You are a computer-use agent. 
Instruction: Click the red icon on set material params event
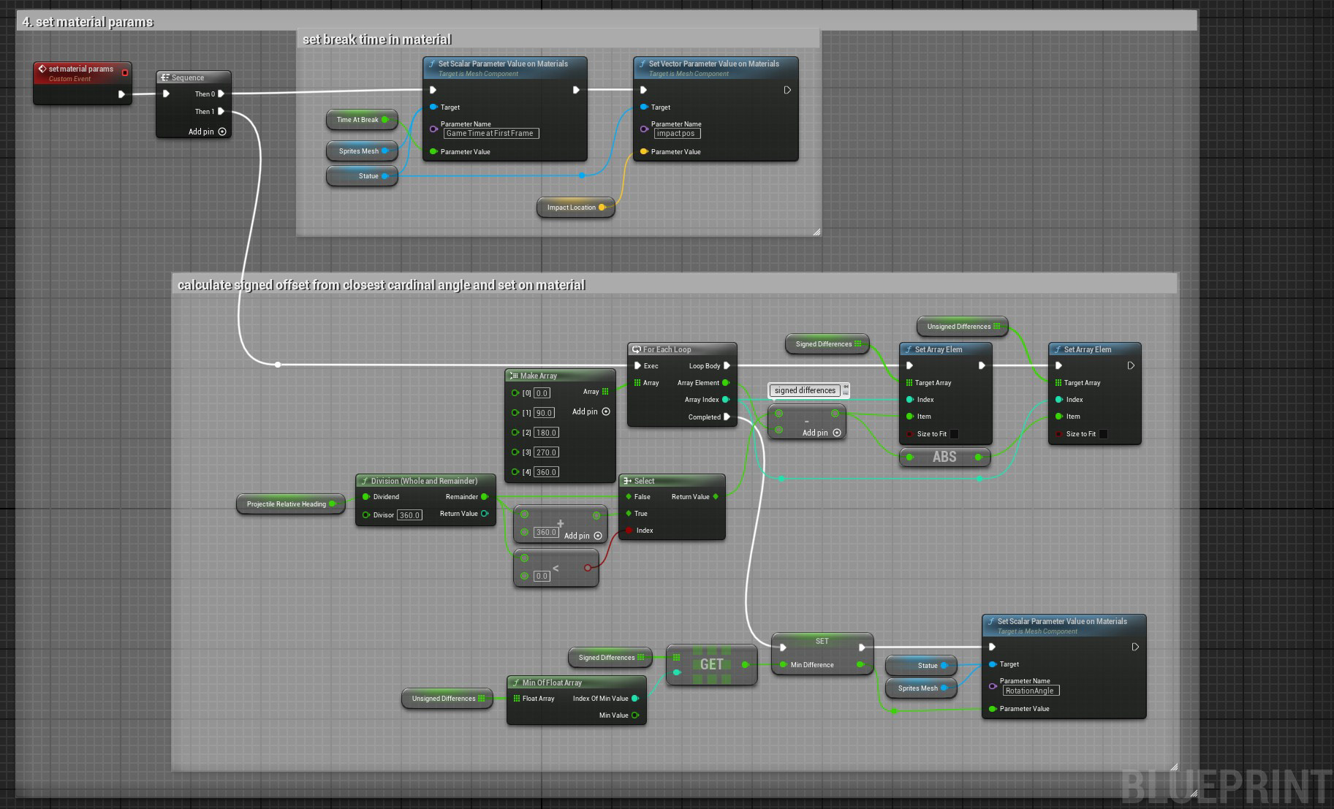(x=125, y=72)
